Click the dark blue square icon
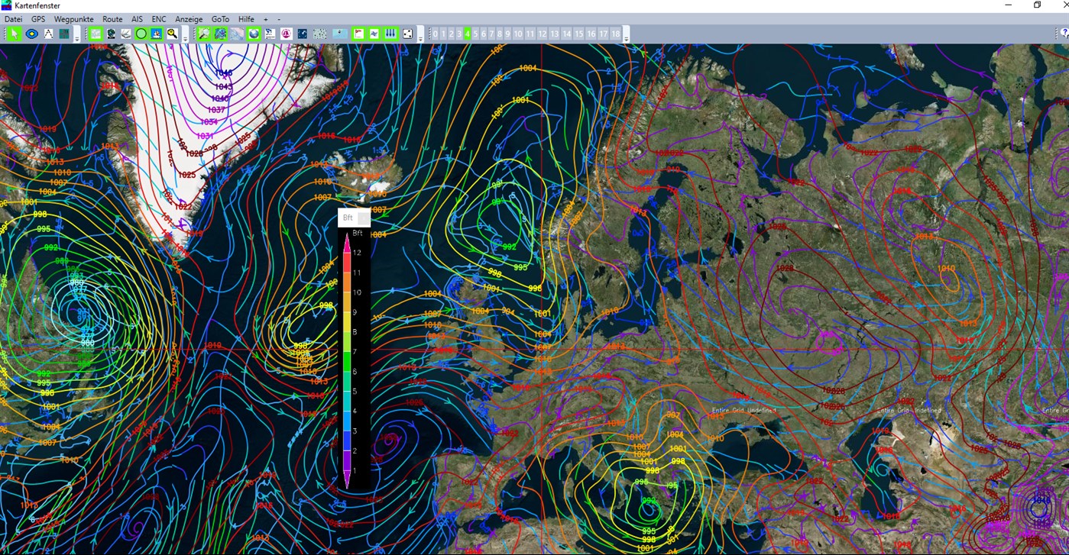1069x555 pixels. [x=303, y=34]
